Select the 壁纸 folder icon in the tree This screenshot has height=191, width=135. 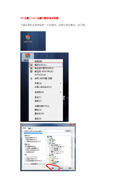click(x=50, y=160)
